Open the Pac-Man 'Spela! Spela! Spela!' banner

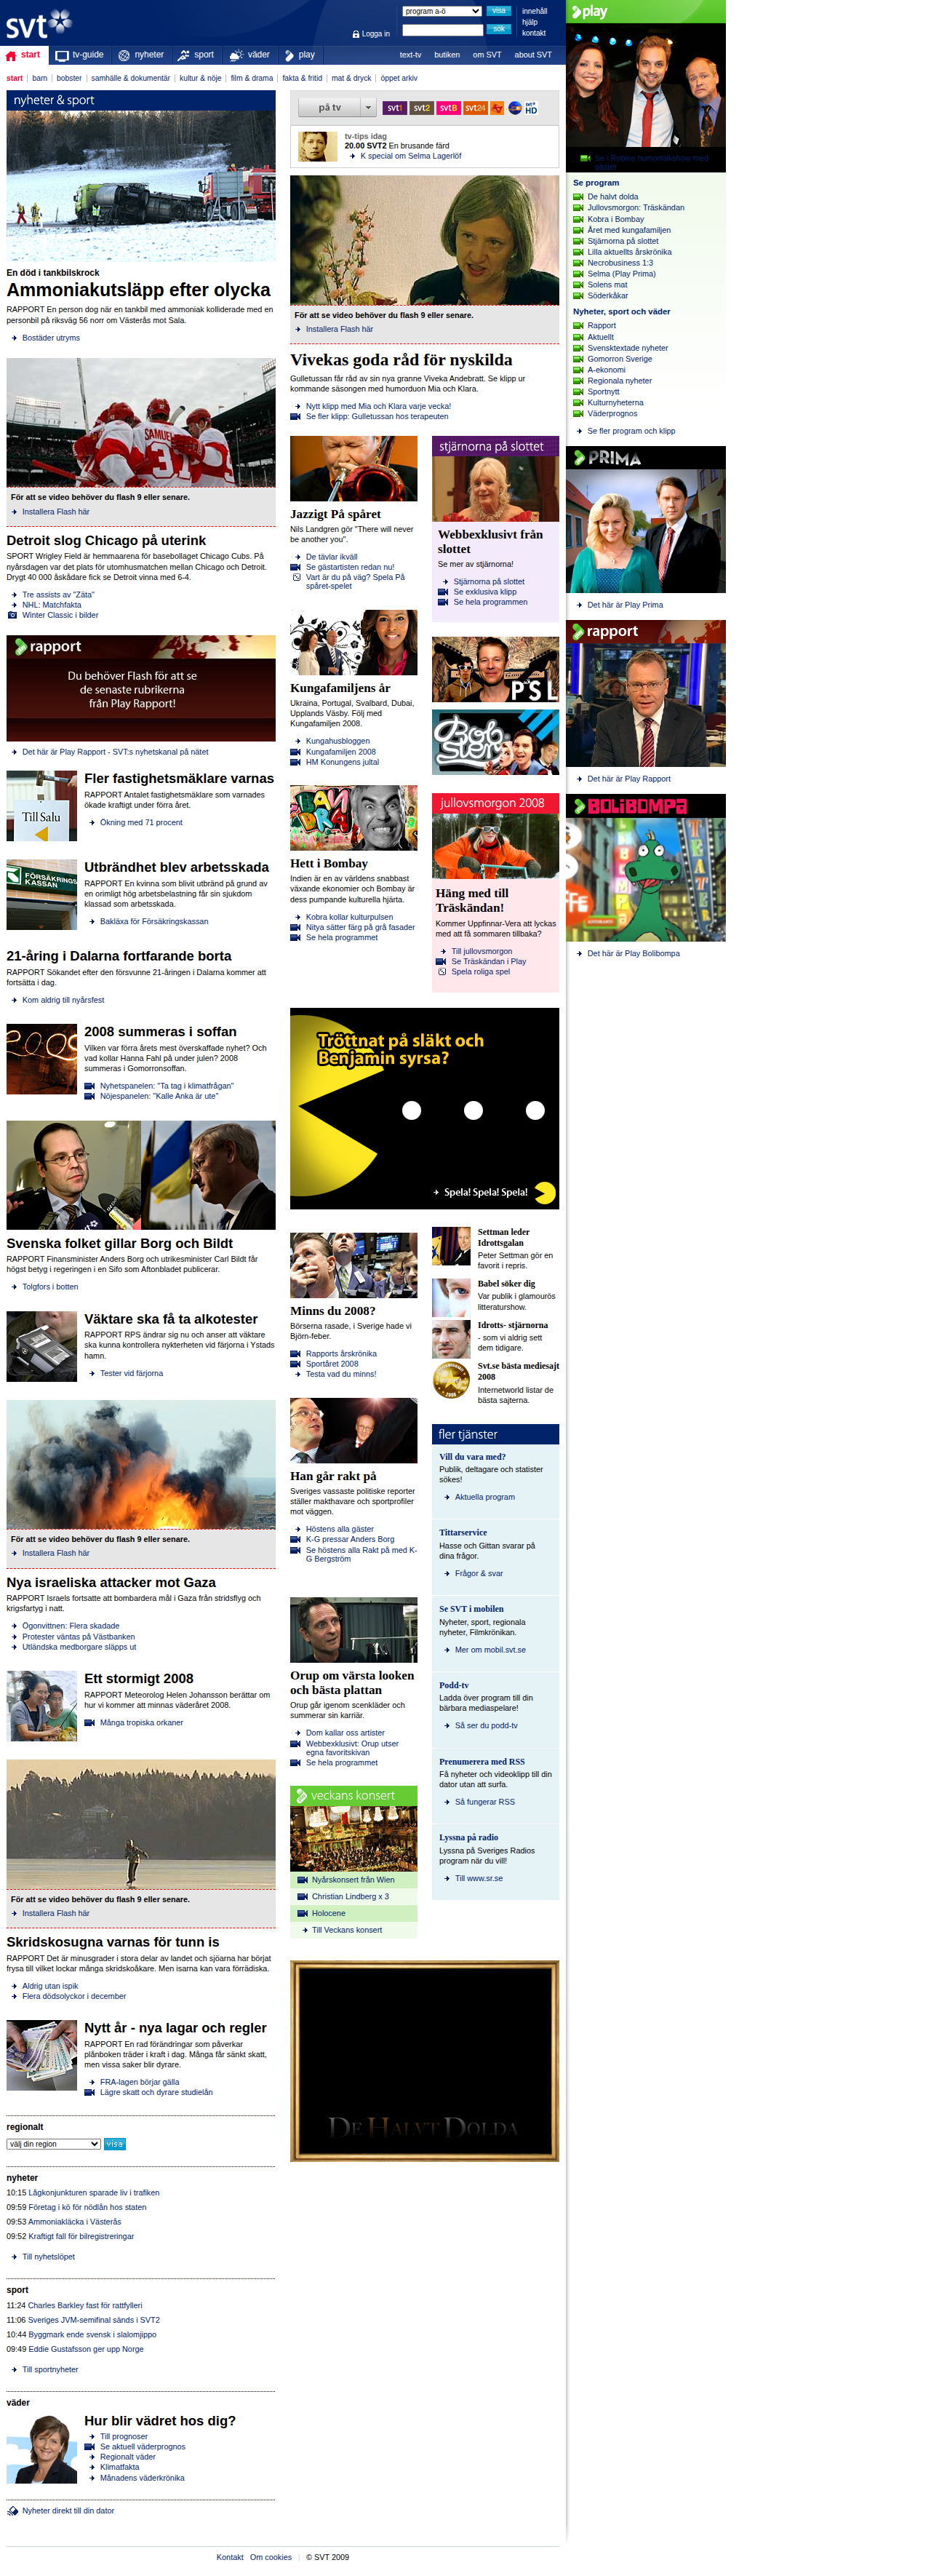point(424,1108)
